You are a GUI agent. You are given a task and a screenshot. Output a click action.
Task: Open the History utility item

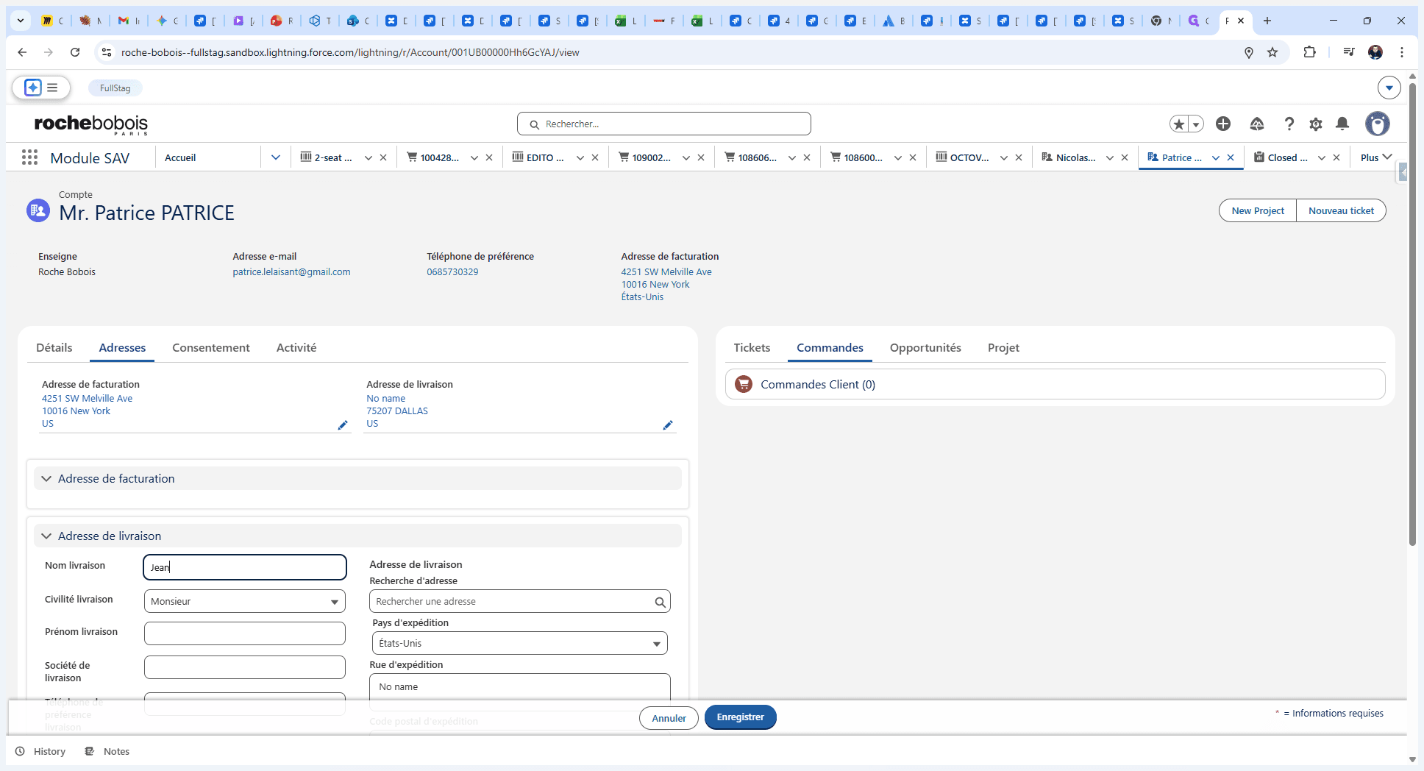(x=40, y=751)
